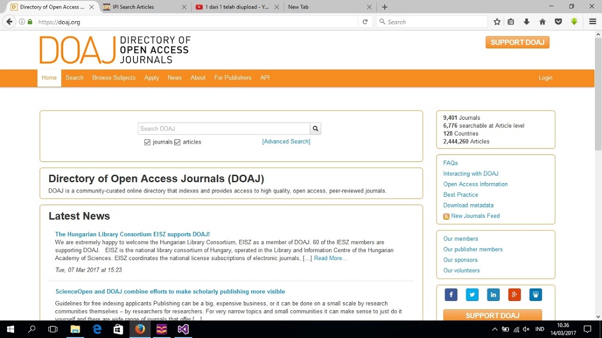Click the DOAJ logo
This screenshot has height=338, width=602.
(115, 50)
